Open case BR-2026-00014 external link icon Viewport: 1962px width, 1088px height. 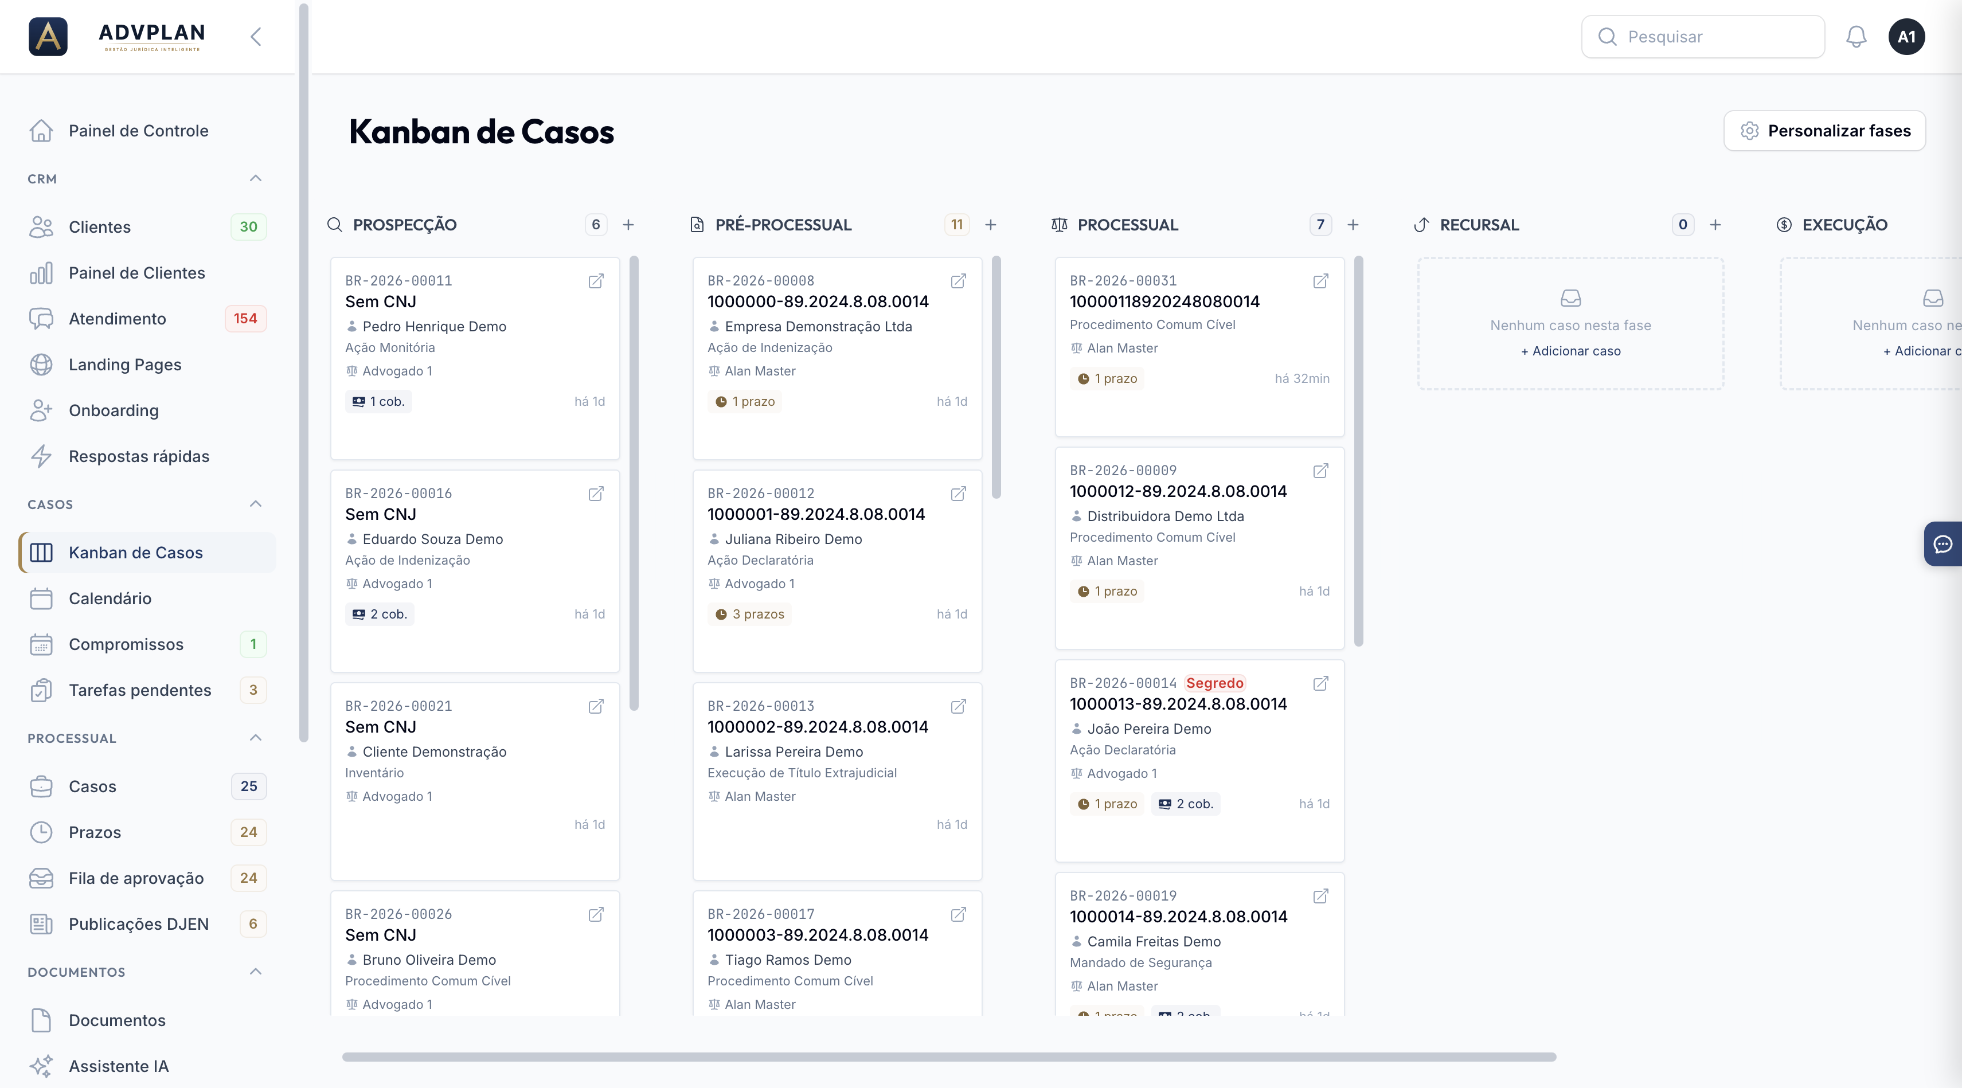point(1322,683)
